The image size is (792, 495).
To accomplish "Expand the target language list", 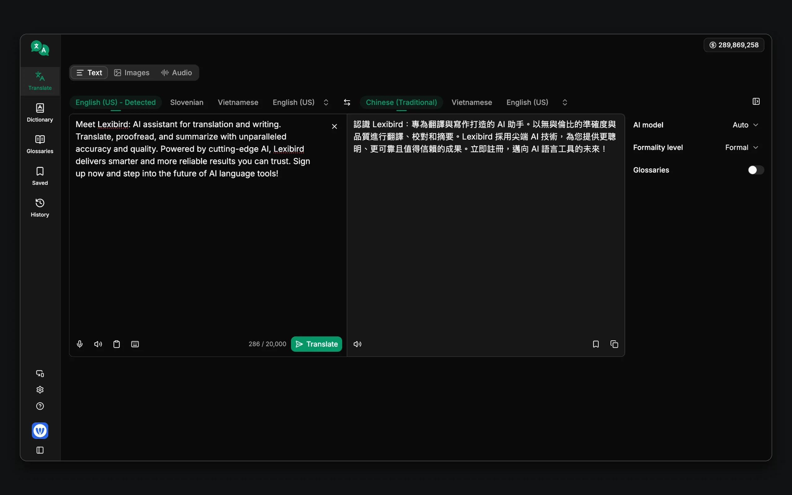I will [x=565, y=102].
